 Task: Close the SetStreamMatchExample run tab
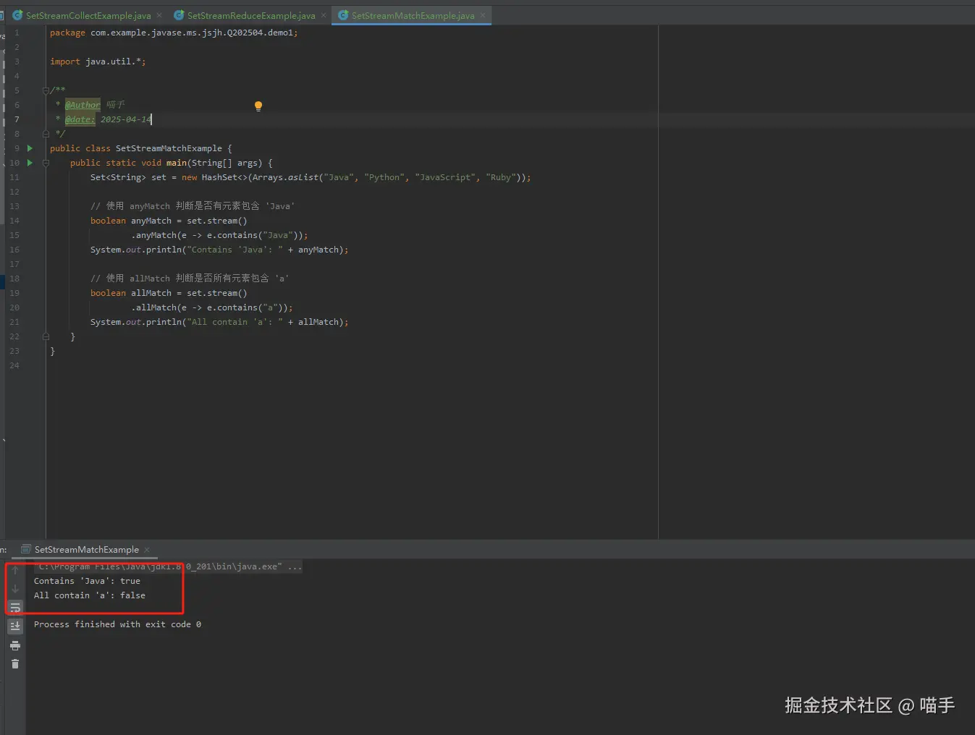[x=147, y=550]
